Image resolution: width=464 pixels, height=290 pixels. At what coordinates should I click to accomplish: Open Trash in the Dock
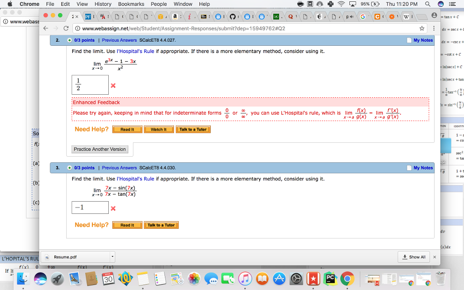(440, 279)
